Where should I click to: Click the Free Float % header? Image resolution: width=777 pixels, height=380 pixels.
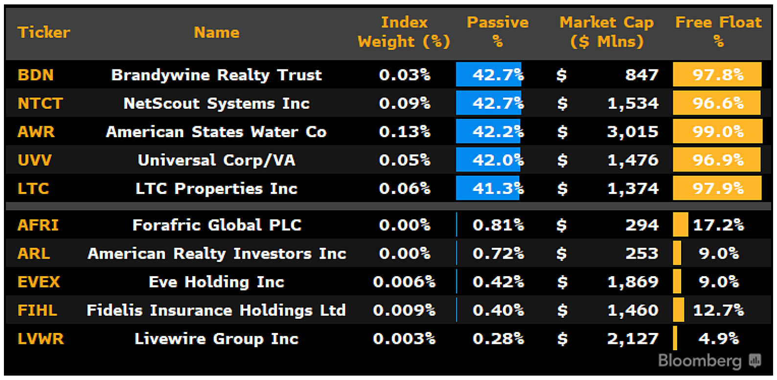(x=718, y=32)
